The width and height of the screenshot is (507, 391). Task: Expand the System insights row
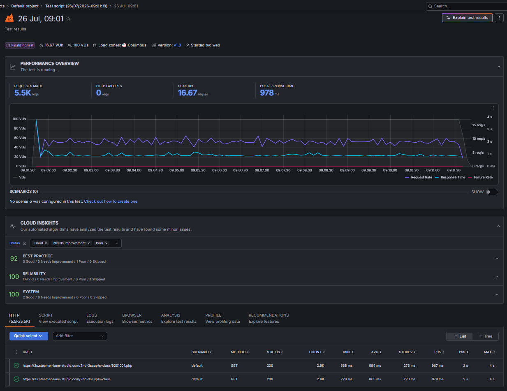point(497,294)
